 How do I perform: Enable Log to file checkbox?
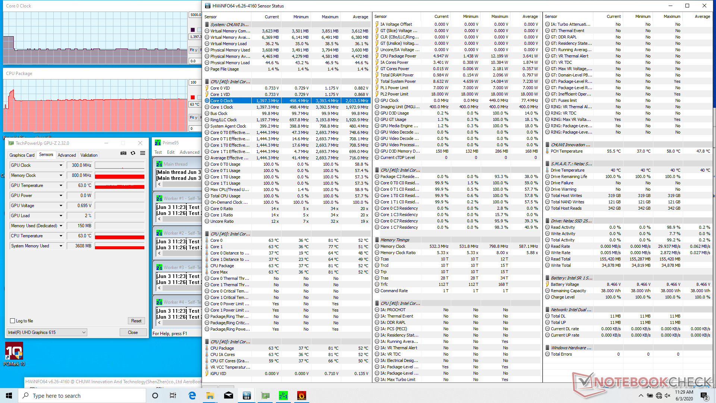13,321
